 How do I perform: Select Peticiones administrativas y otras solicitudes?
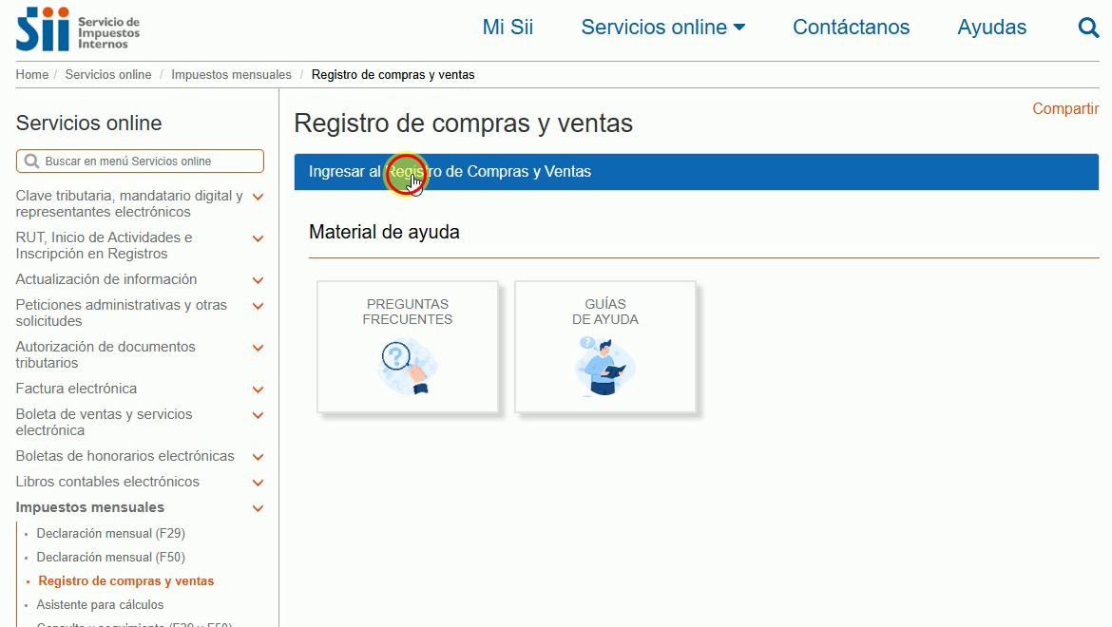click(122, 313)
